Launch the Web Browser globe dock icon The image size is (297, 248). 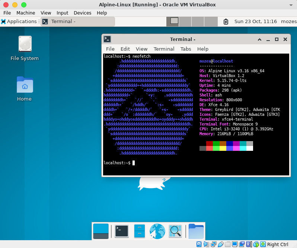coord(157,231)
